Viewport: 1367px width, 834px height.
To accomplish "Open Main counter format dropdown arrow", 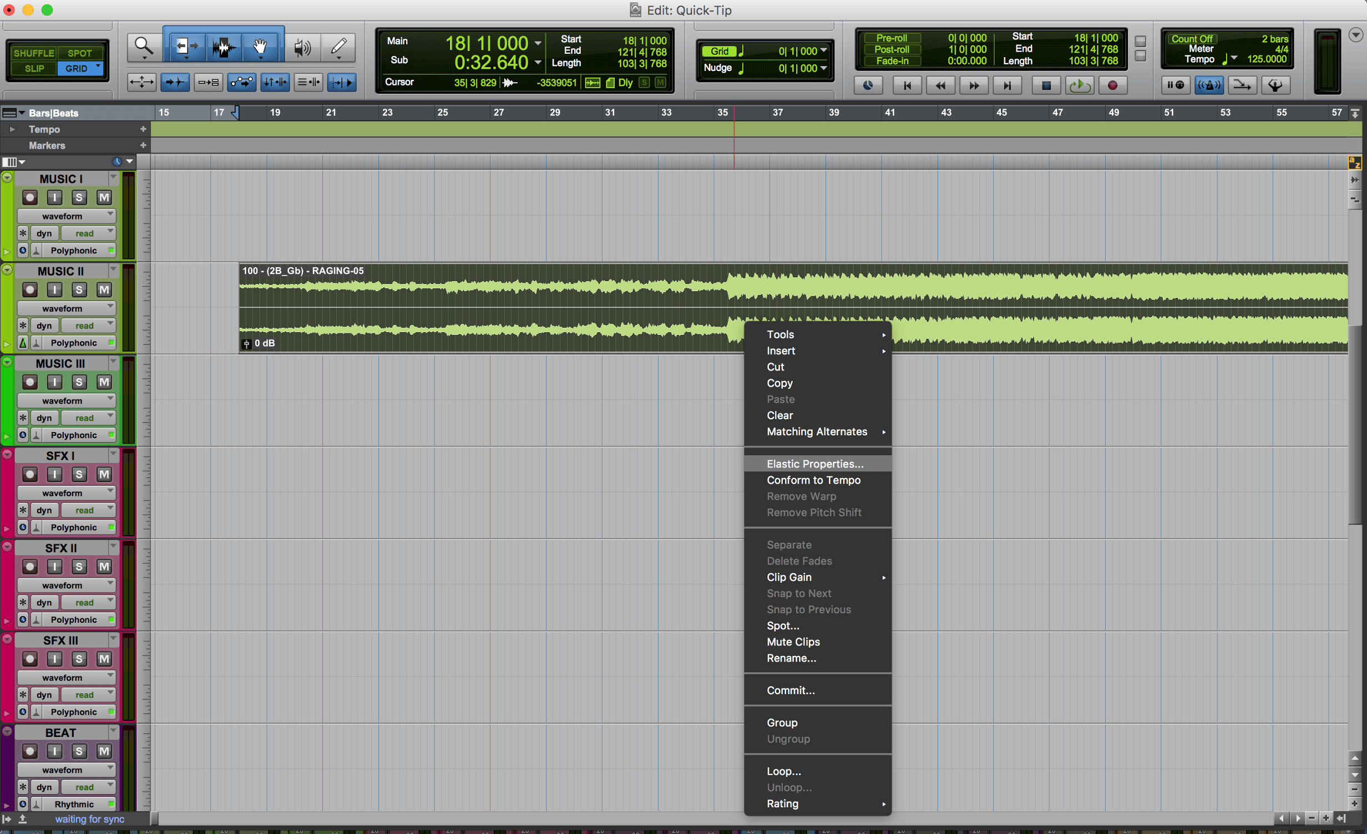I will [538, 43].
